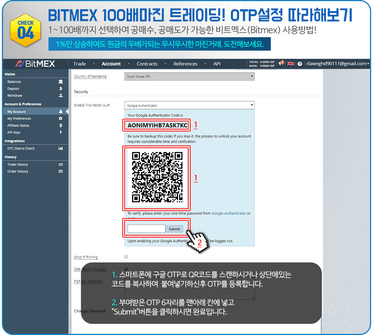Click the authenticator code AONIMYIHB7ASK7KC
373x335 pixels.
coord(157,125)
